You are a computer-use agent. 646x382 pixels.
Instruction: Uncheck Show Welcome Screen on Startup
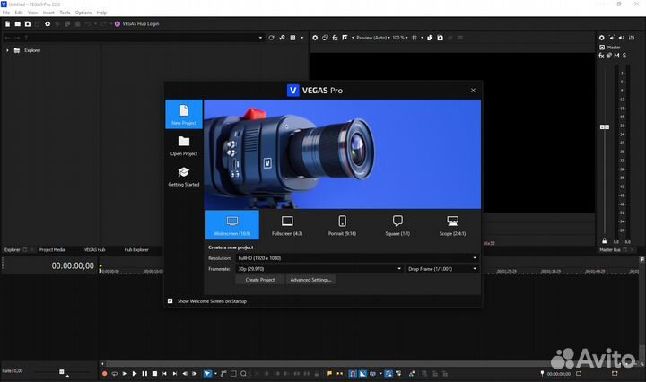pyautogui.click(x=170, y=301)
